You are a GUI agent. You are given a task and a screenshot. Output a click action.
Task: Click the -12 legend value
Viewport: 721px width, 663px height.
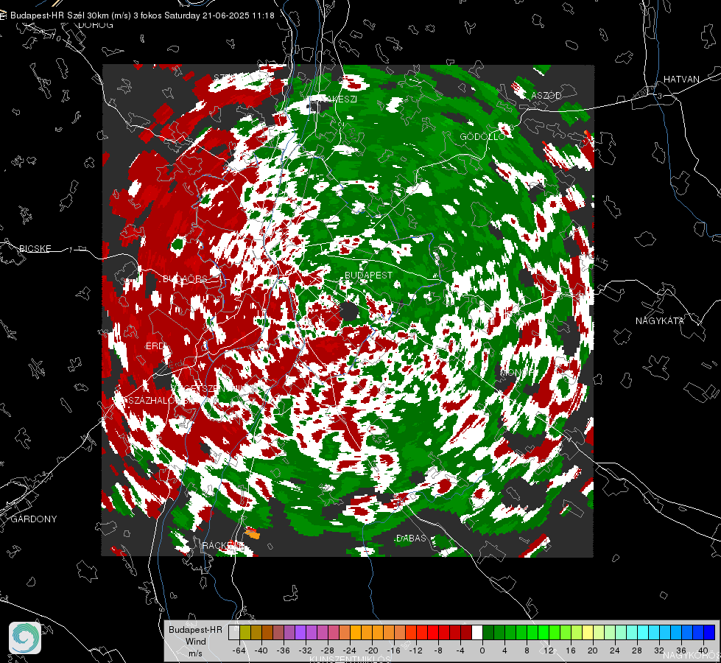click(415, 650)
